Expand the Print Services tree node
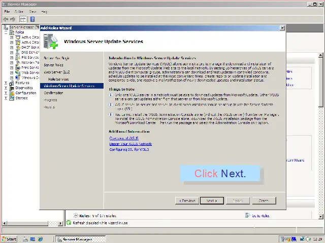The width and height of the screenshot is (325, 243). click(12, 68)
